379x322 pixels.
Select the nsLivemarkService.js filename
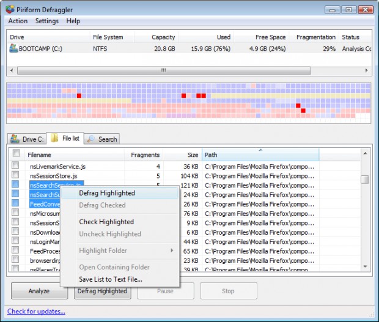click(58, 167)
